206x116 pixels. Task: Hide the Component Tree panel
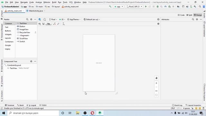coord(35,61)
